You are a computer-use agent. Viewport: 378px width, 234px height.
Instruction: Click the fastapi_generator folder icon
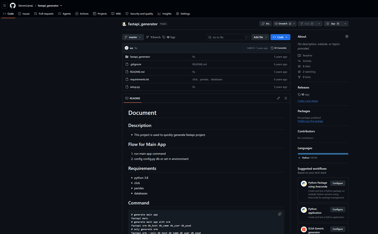click(127, 57)
